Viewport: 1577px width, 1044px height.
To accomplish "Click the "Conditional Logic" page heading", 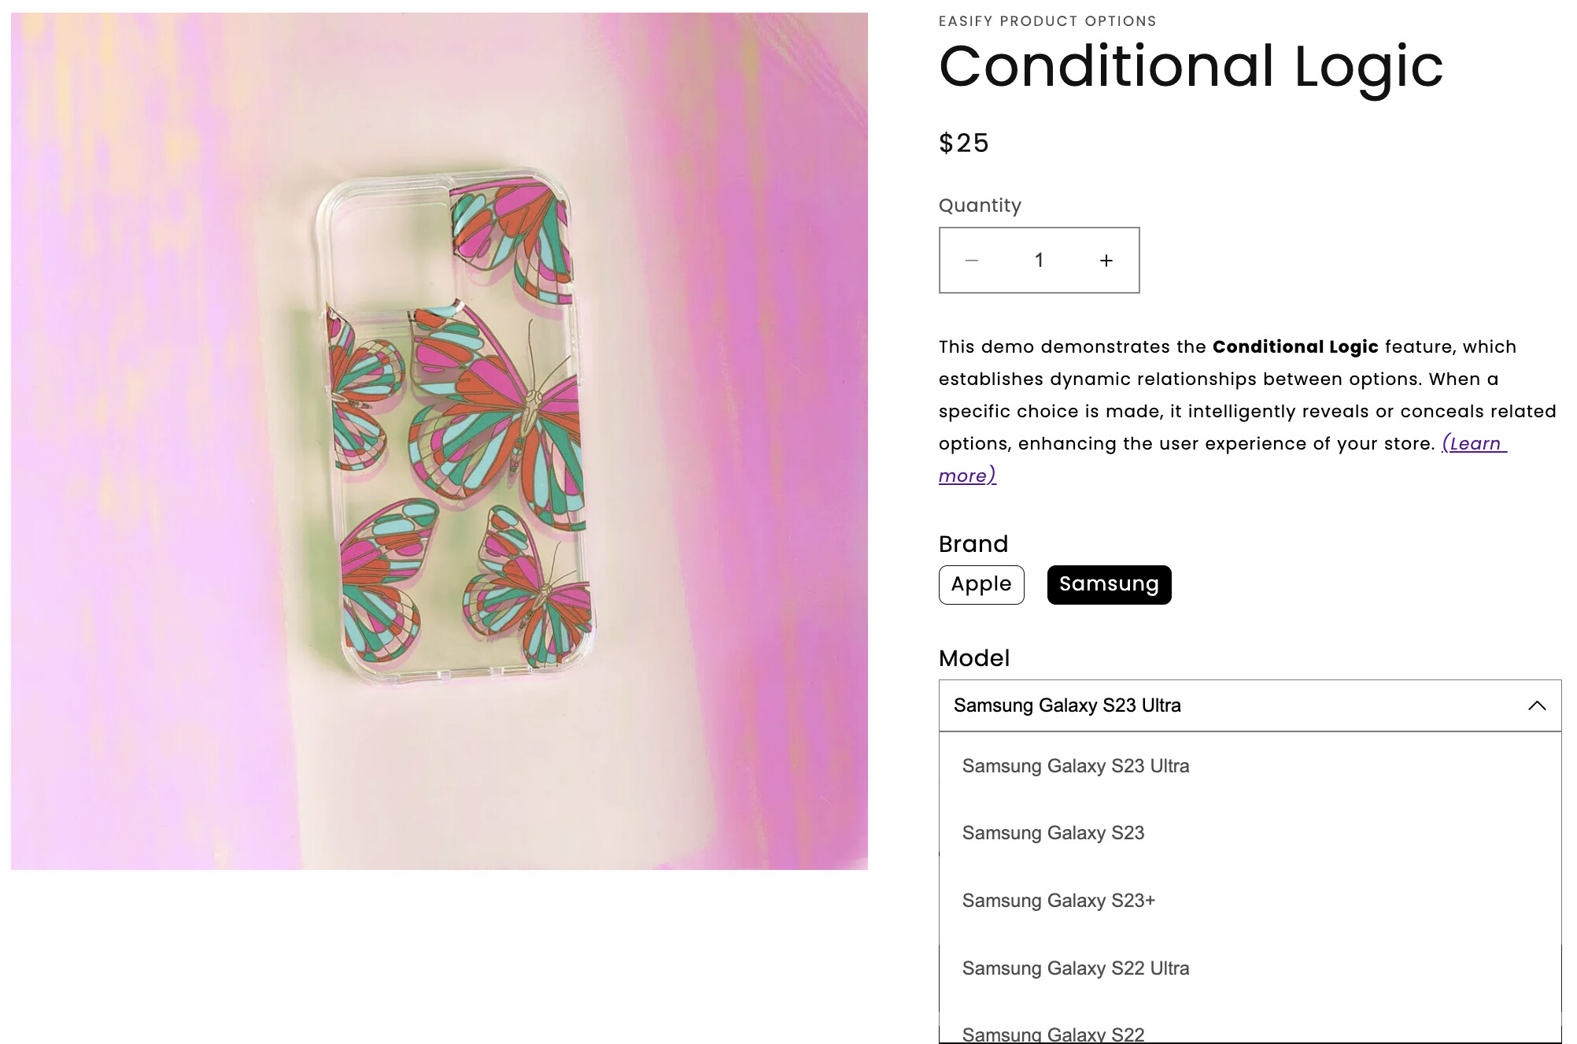I will [1191, 67].
